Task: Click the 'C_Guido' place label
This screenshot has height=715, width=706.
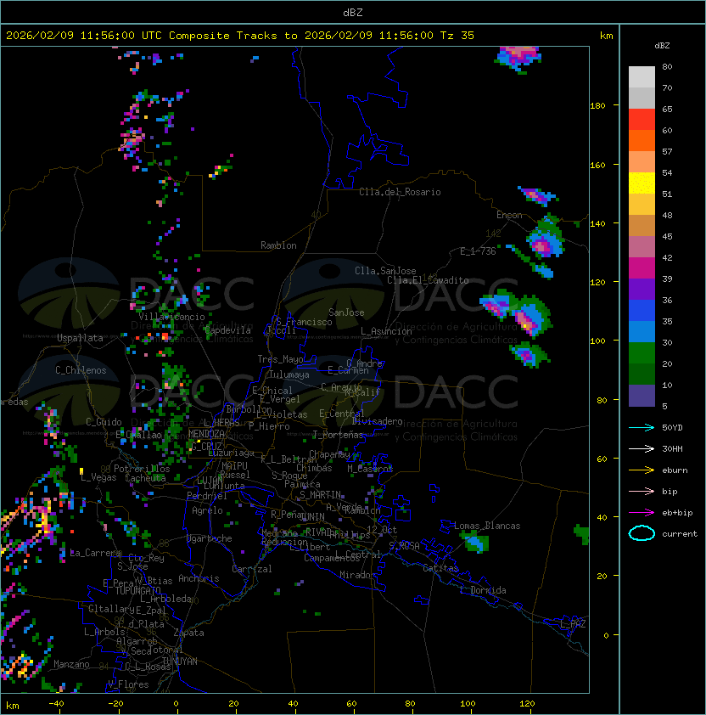Action: (x=104, y=422)
